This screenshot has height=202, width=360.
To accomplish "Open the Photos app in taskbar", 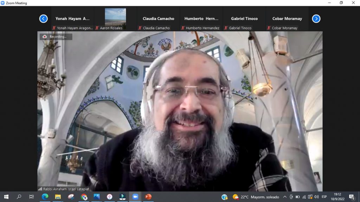I will point(96,197).
